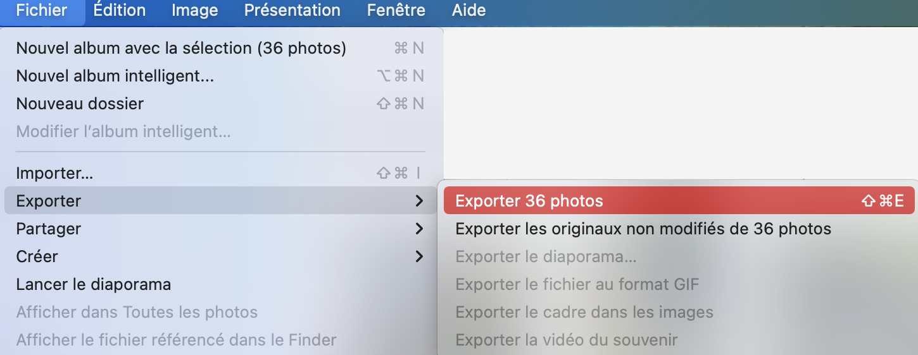Open the Aide menu
Viewport: 918px width, 355px height.
pyautogui.click(x=468, y=11)
